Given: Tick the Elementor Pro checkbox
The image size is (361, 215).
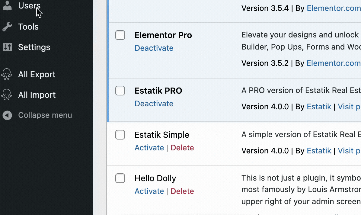Looking at the screenshot, I should [120, 35].
